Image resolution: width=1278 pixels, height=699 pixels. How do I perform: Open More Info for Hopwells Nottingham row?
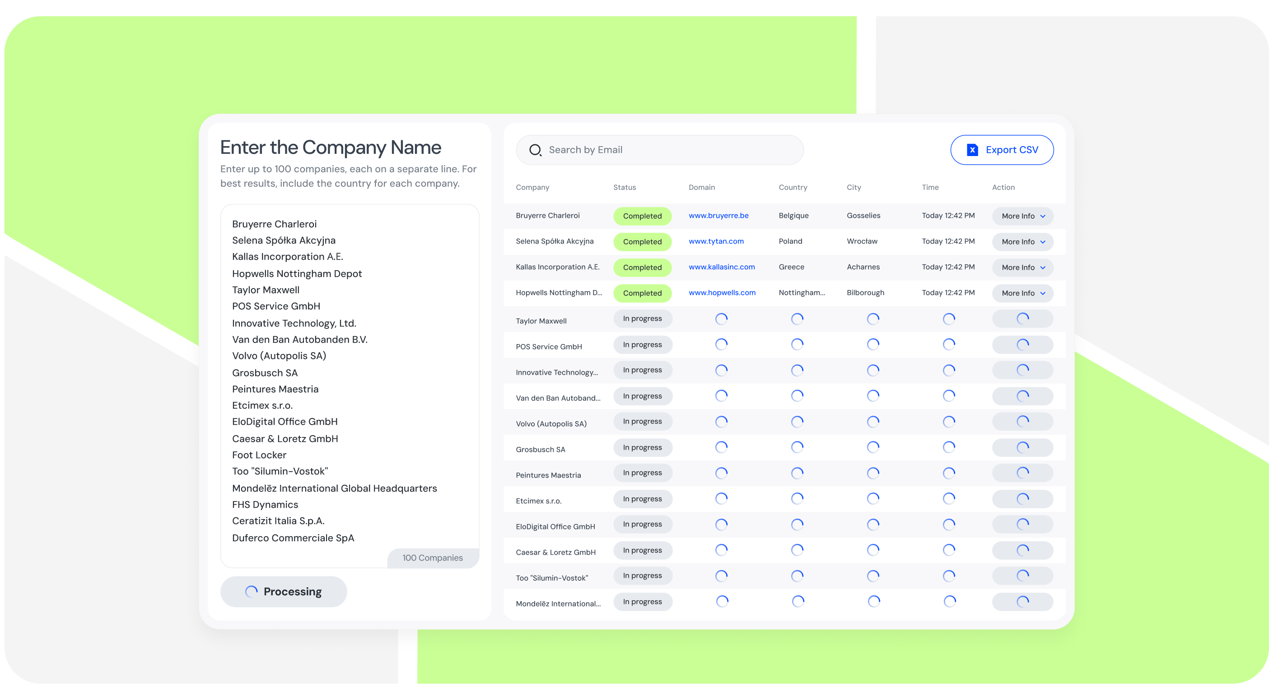click(1022, 293)
